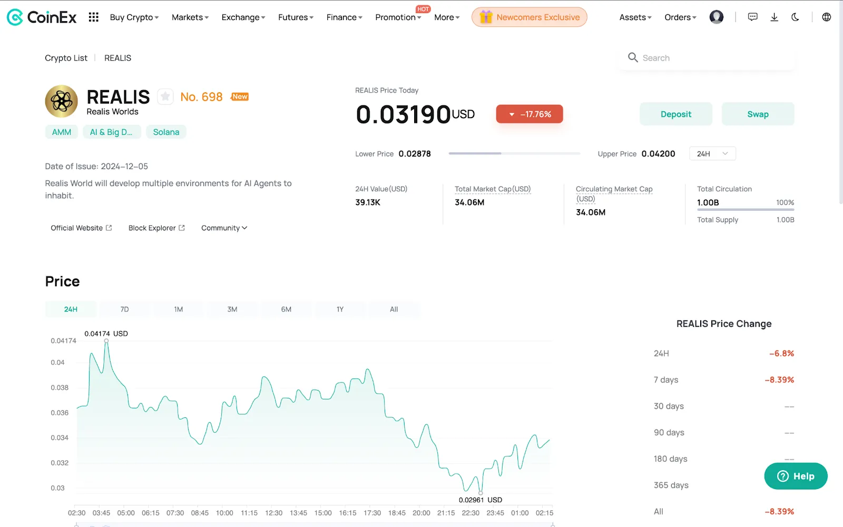Image resolution: width=843 pixels, height=527 pixels.
Task: Click the REALIS breadcrumb
Action: point(117,58)
